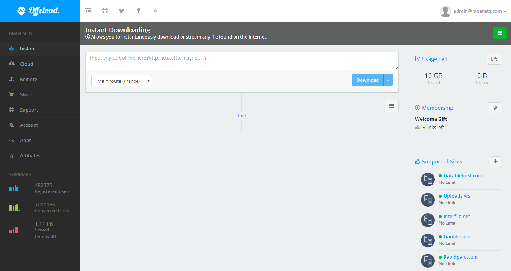
Task: Open Cloud in the main menu
Action: click(x=40, y=64)
